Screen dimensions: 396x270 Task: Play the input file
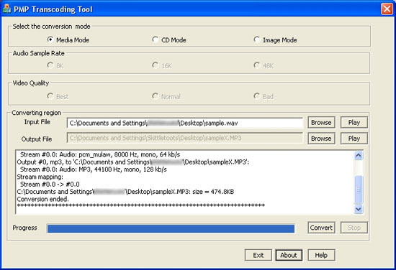click(x=354, y=123)
